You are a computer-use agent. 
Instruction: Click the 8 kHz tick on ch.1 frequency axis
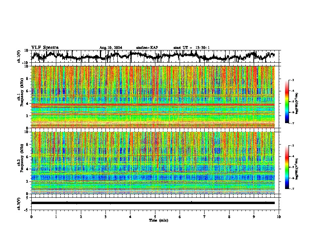coord(27,79)
